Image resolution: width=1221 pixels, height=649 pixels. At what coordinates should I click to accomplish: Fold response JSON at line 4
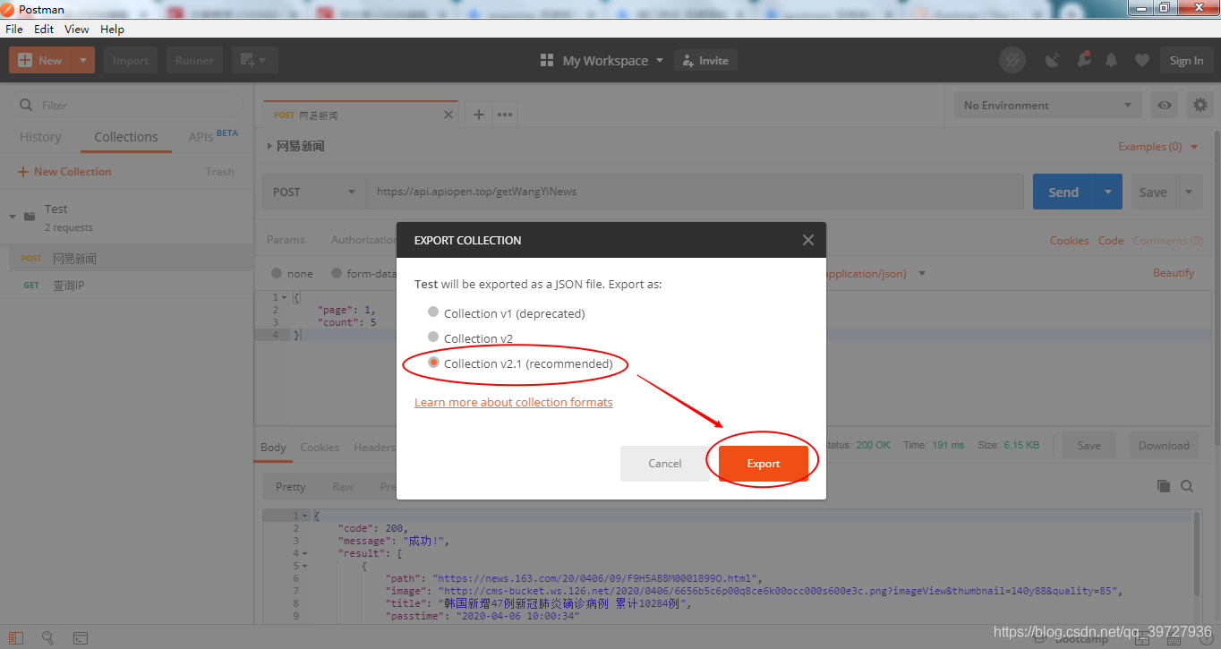[304, 553]
